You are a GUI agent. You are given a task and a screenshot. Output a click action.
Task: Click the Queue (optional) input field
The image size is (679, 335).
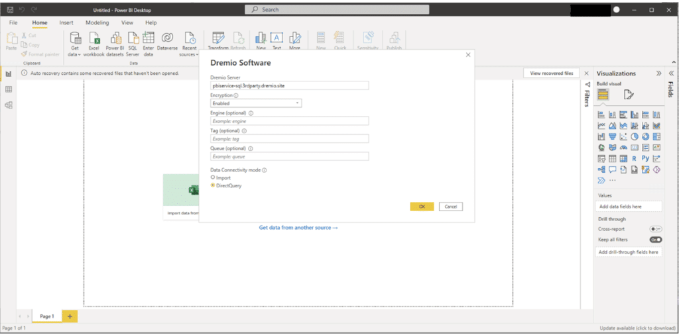click(x=289, y=156)
